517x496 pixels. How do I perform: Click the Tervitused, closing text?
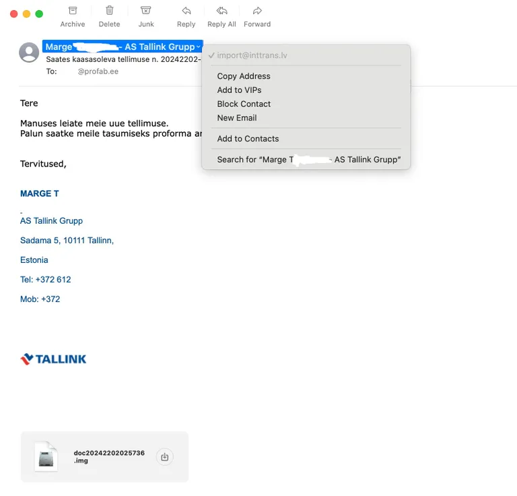coord(43,164)
